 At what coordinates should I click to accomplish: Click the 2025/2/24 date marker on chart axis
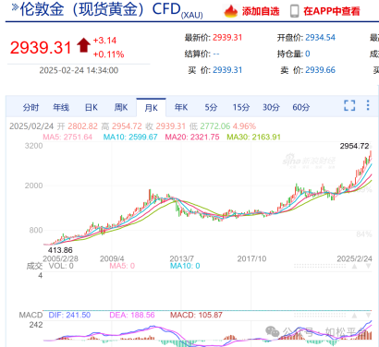point(354,258)
